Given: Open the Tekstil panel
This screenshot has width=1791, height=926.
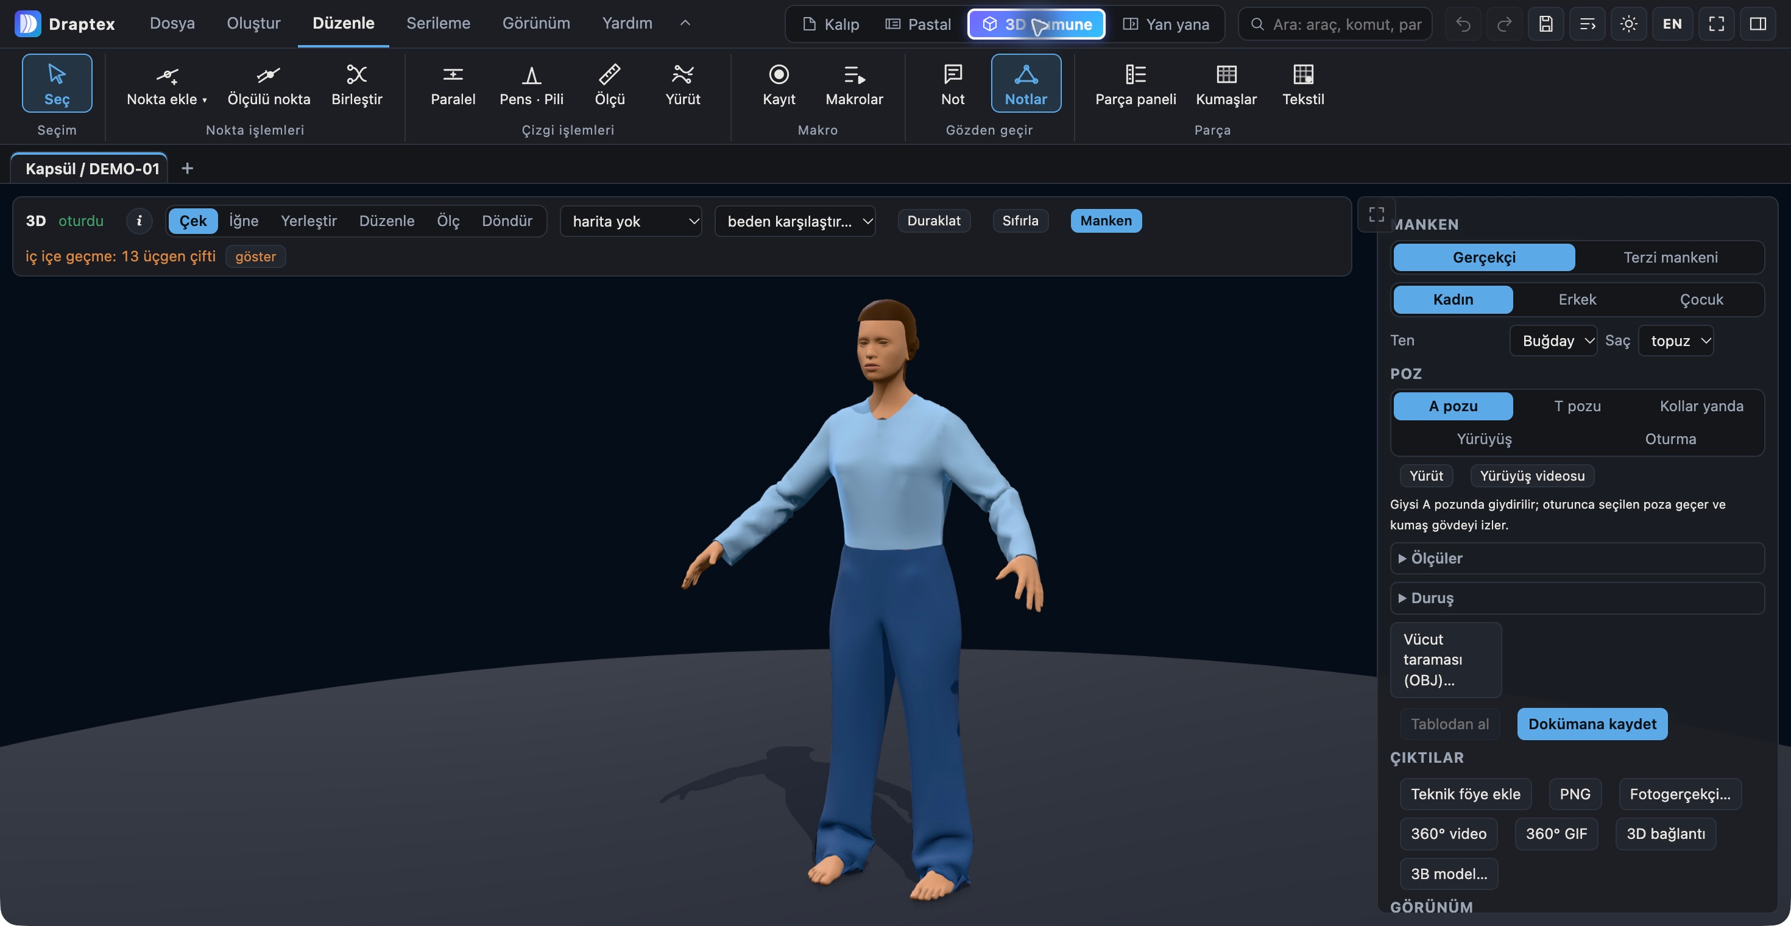Looking at the screenshot, I should pyautogui.click(x=1303, y=83).
